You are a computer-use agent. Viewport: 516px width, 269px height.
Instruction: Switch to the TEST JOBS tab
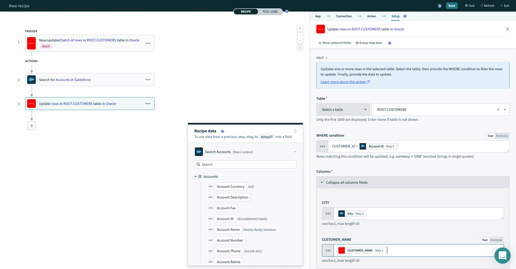270,12
